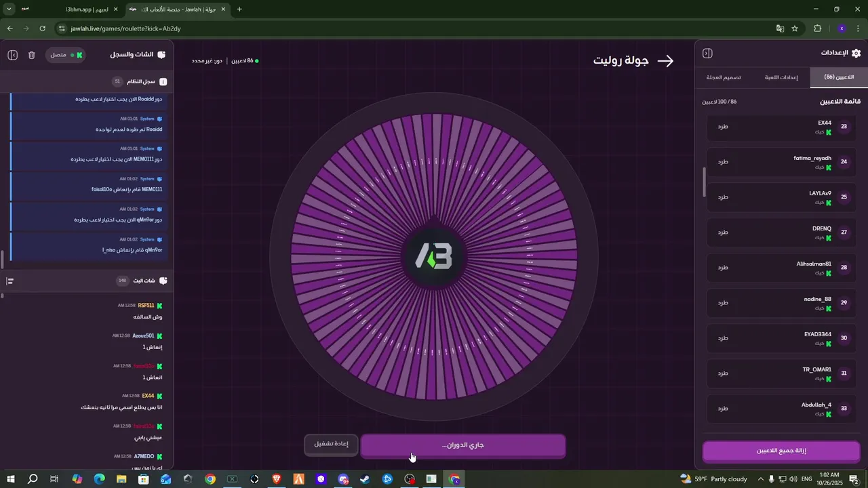Reload the page
Screen dimensions: 868x488
pos(42,28)
